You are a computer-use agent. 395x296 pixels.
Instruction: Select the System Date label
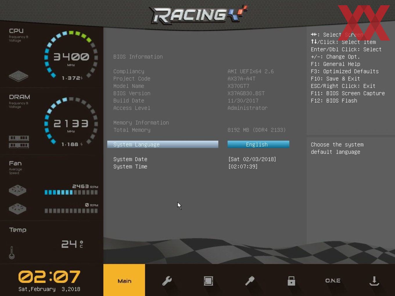click(x=130, y=159)
